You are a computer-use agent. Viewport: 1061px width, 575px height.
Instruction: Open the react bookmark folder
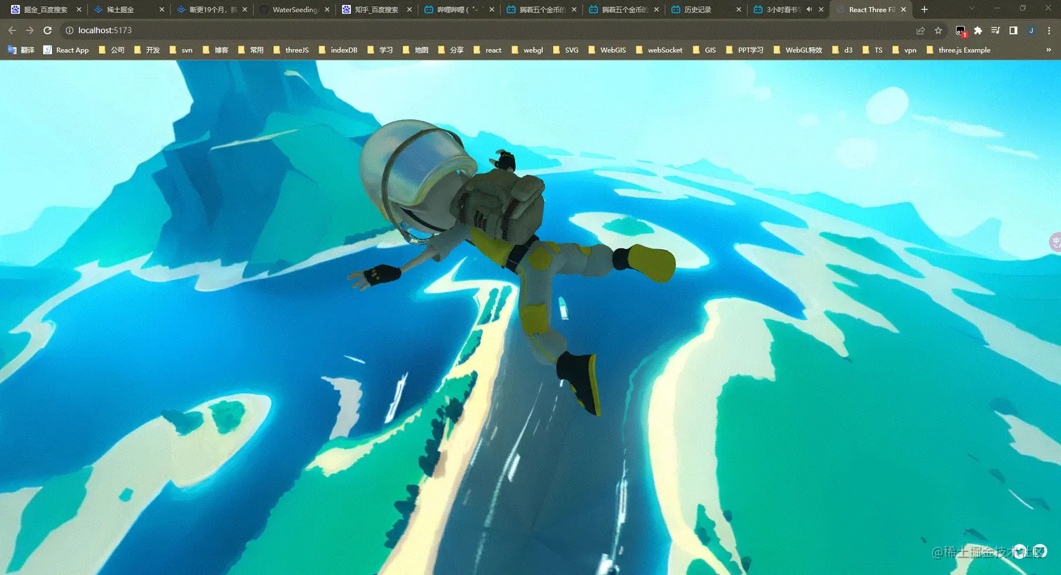click(x=487, y=50)
